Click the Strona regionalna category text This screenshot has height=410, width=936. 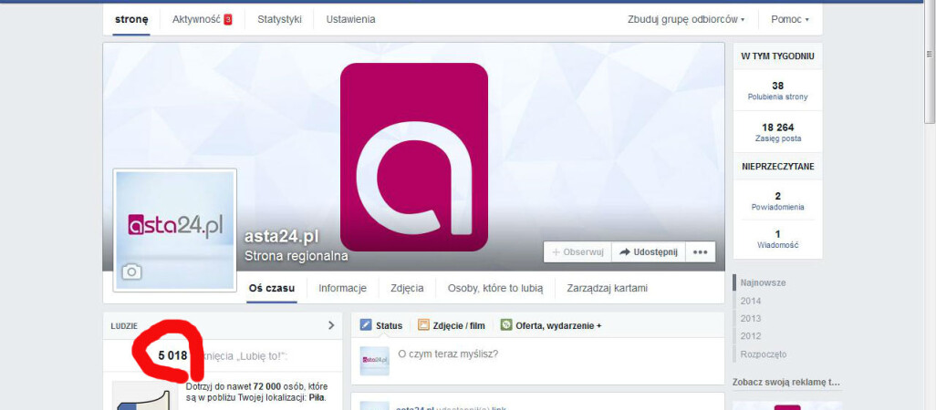coord(296,256)
